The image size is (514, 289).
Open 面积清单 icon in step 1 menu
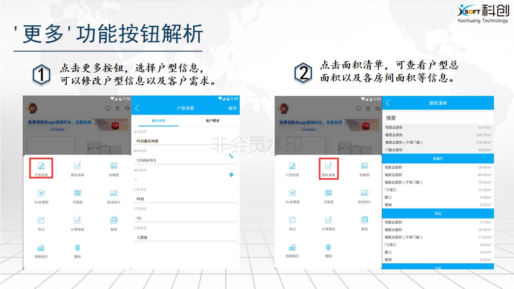[x=78, y=165]
